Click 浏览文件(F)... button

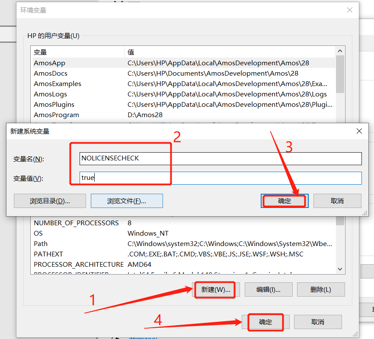(127, 201)
